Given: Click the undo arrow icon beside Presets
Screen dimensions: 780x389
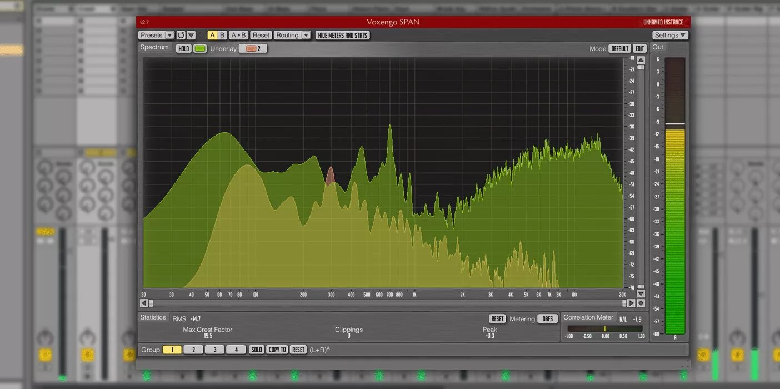Looking at the screenshot, I should tap(181, 35).
